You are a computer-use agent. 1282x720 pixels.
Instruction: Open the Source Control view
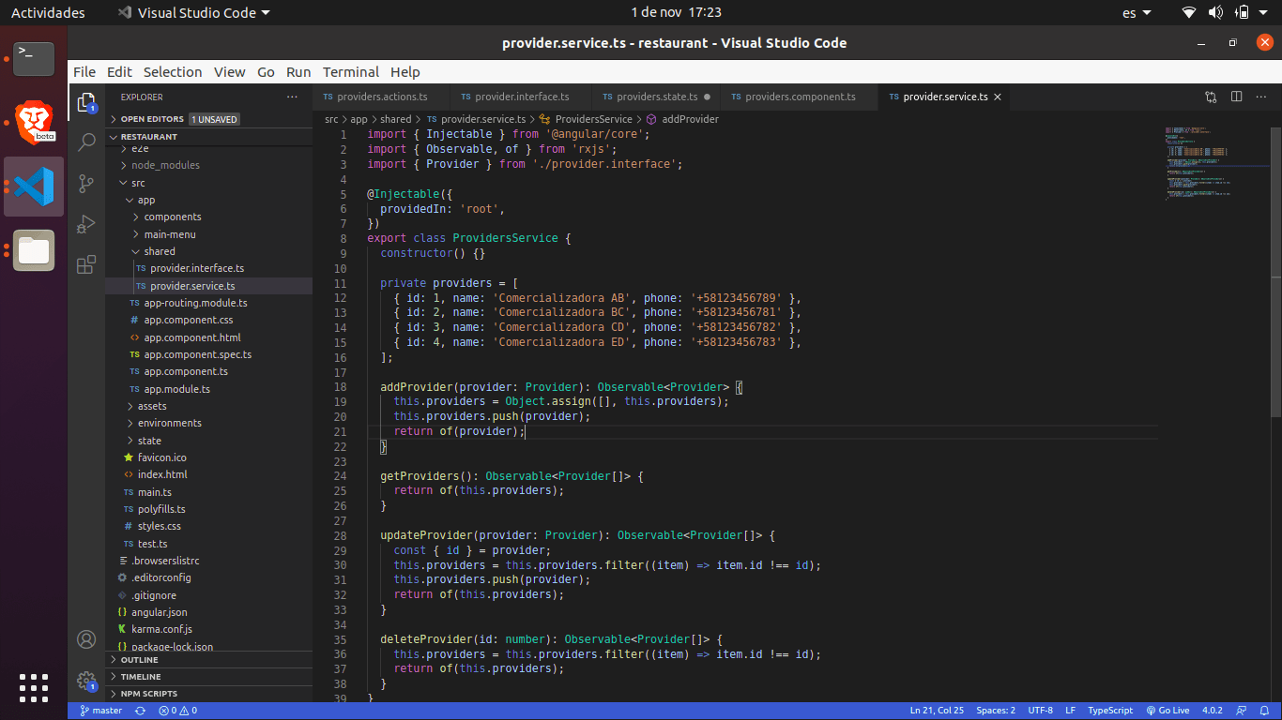click(x=86, y=183)
